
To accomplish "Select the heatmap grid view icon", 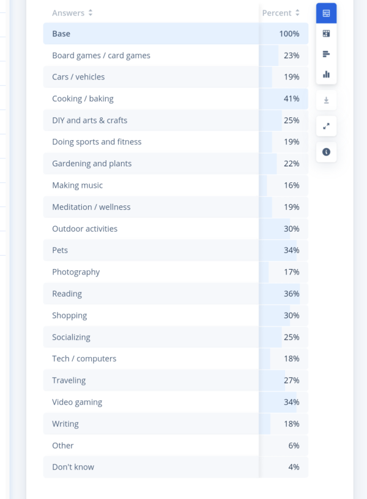I will (326, 34).
